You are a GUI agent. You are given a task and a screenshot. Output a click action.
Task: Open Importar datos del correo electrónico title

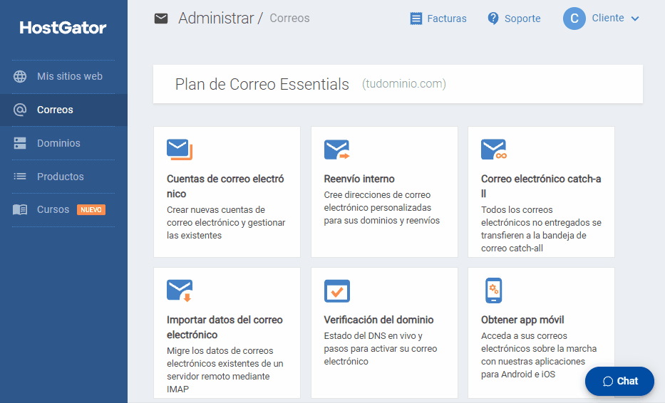click(225, 327)
